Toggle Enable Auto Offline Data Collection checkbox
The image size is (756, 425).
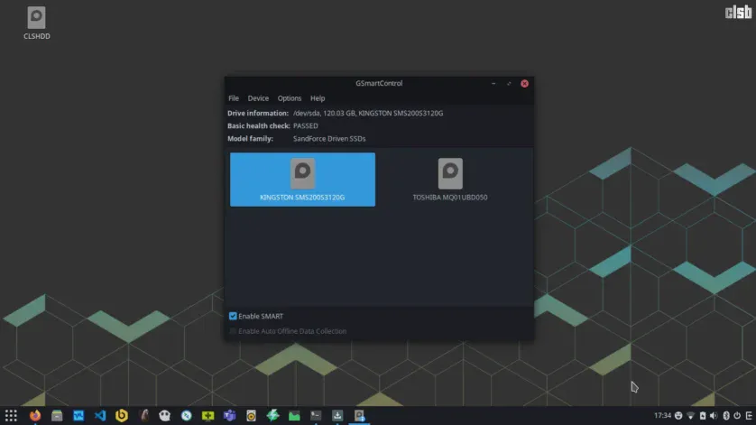click(x=234, y=331)
